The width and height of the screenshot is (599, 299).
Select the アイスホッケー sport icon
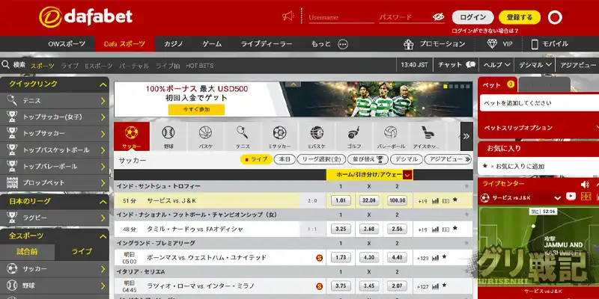tap(426, 137)
